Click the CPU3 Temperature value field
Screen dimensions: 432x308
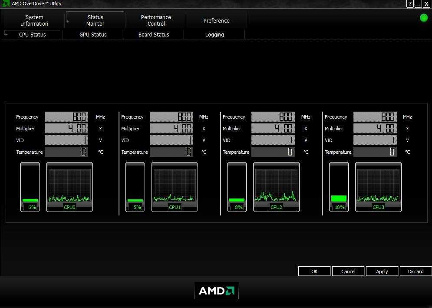(375, 152)
